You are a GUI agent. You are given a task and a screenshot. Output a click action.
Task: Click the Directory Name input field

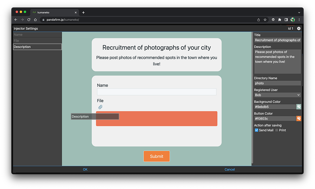(277, 83)
